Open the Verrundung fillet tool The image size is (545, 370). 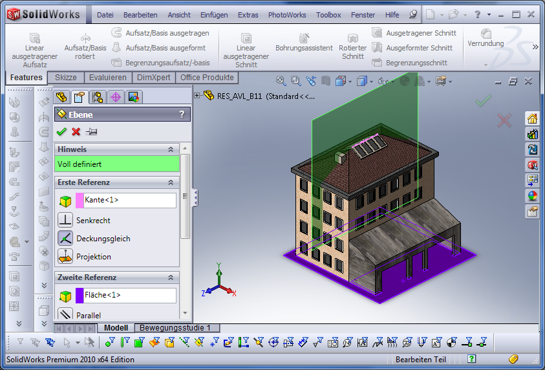coord(486,38)
